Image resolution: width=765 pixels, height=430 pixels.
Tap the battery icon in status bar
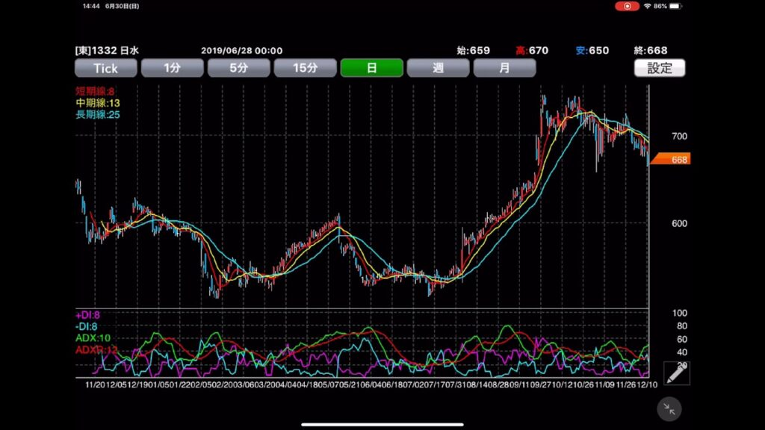click(x=675, y=6)
